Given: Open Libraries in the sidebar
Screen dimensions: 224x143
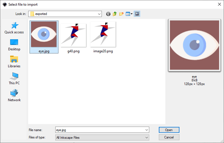Looking at the screenshot, I should (14, 62).
